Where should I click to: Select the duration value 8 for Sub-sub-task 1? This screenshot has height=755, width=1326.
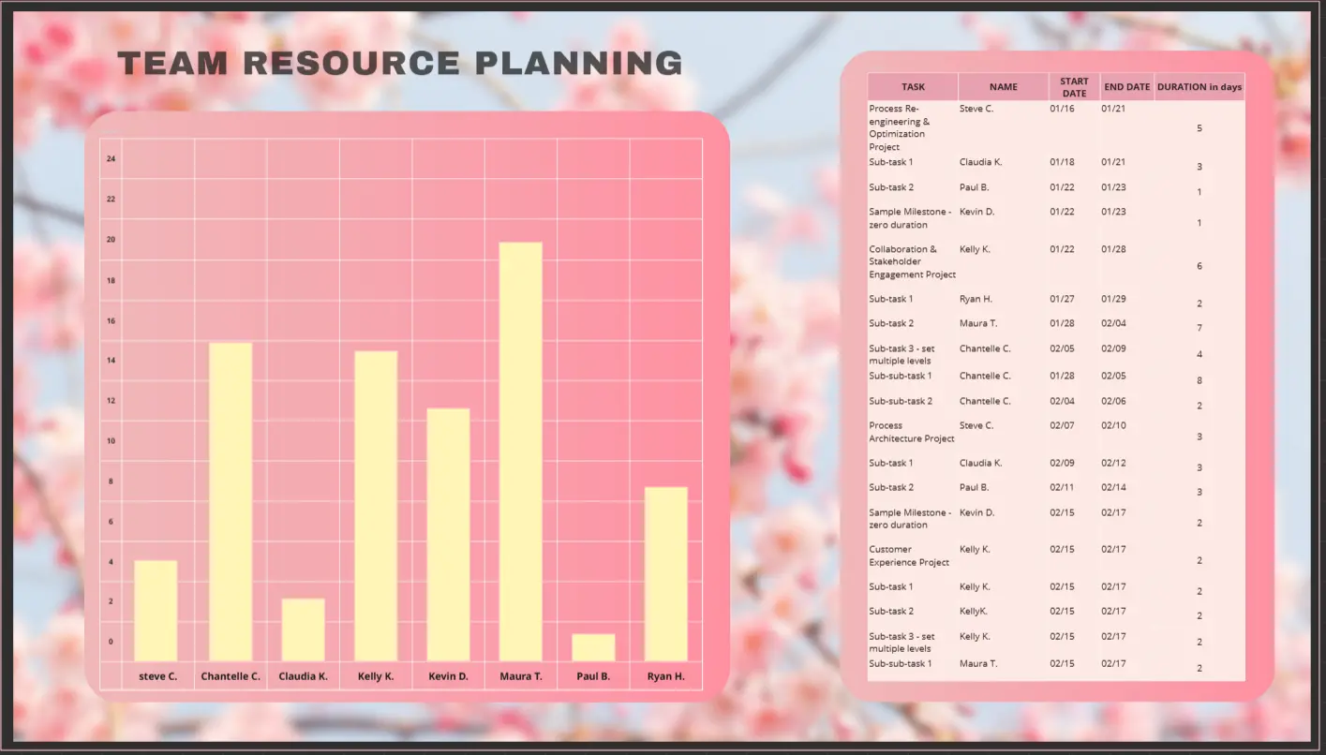click(x=1199, y=380)
